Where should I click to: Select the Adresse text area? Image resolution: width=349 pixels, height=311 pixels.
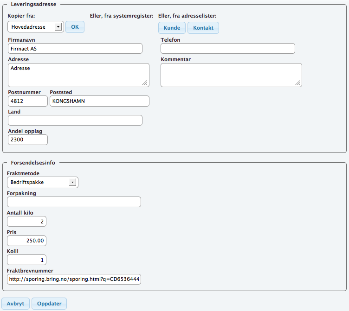coord(78,75)
